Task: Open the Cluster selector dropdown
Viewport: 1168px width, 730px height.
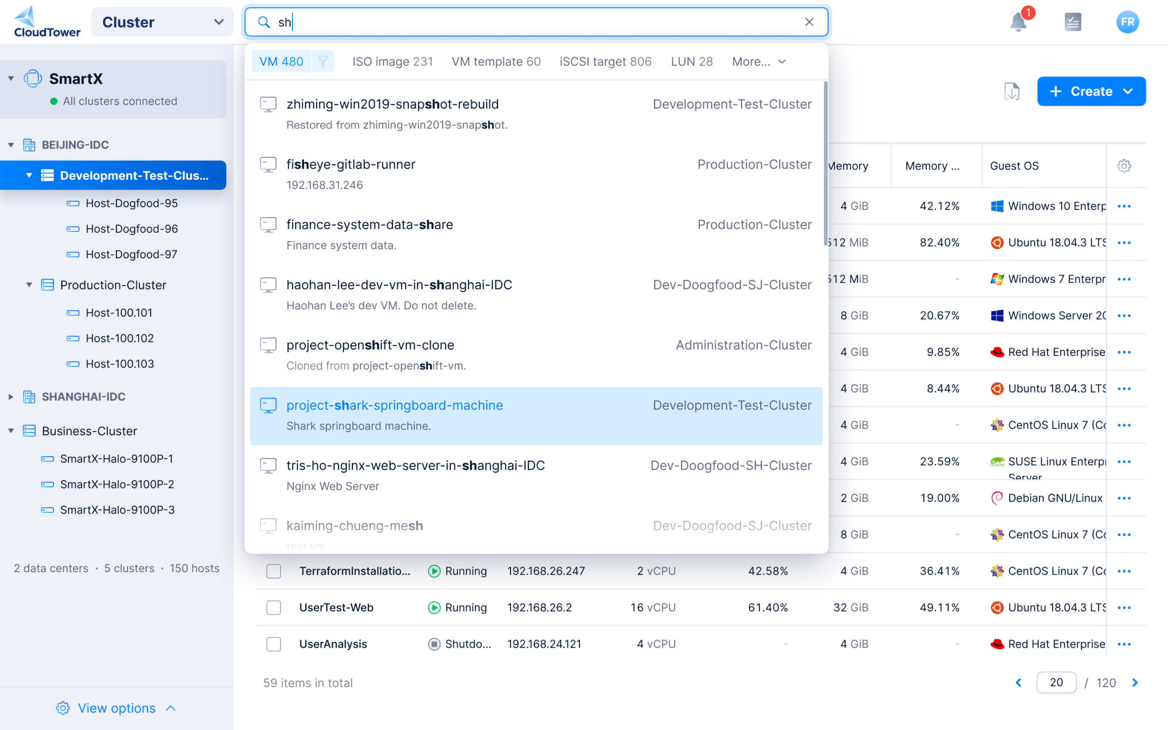Action: point(162,22)
